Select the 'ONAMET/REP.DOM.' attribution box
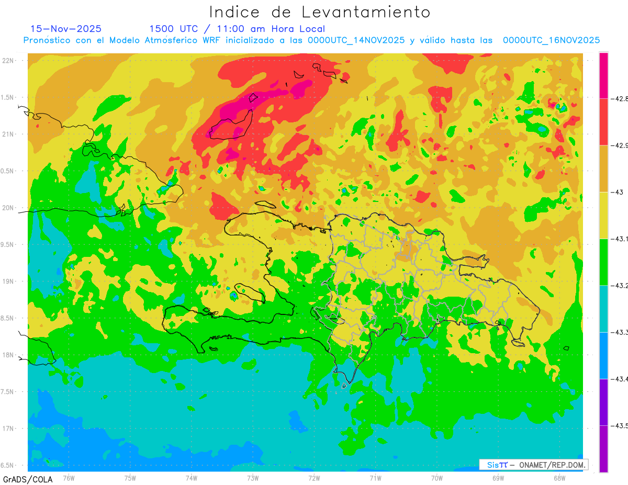The height and width of the screenshot is (485, 628). 533,465
